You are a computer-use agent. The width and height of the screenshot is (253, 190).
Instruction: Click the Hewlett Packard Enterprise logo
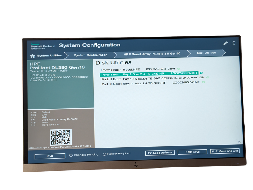[x=43, y=46]
